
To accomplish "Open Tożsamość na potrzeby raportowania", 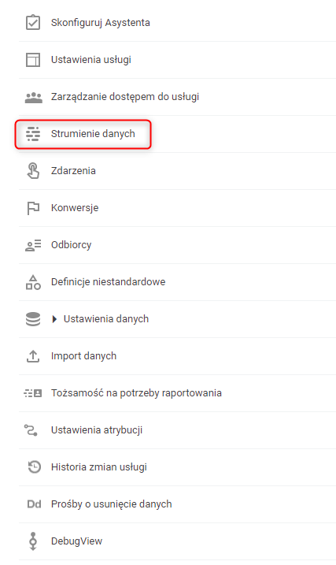I will [136, 392].
